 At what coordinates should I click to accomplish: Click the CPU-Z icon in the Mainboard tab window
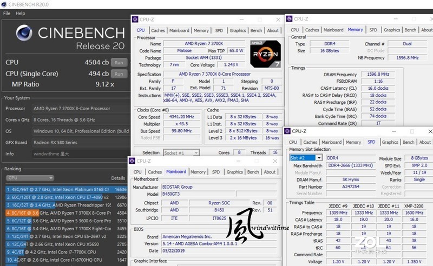[132, 161]
